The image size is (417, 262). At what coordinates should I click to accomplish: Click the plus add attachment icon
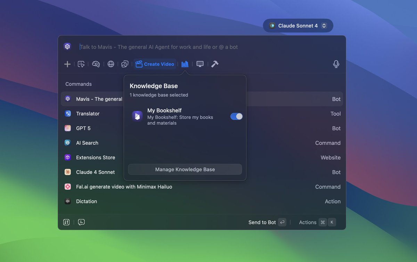[x=67, y=64]
